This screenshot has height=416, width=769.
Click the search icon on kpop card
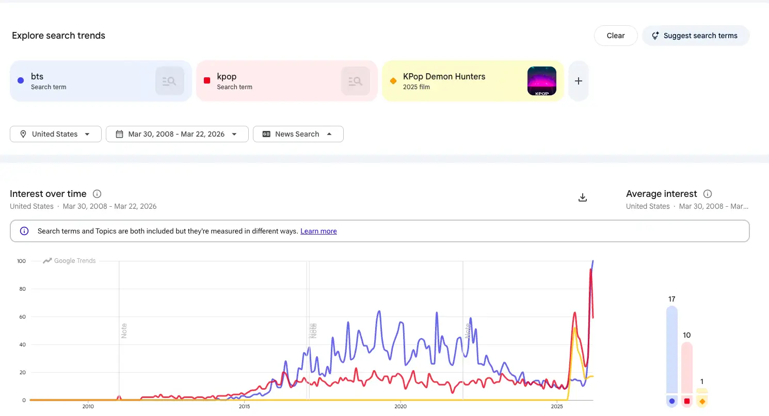point(356,81)
